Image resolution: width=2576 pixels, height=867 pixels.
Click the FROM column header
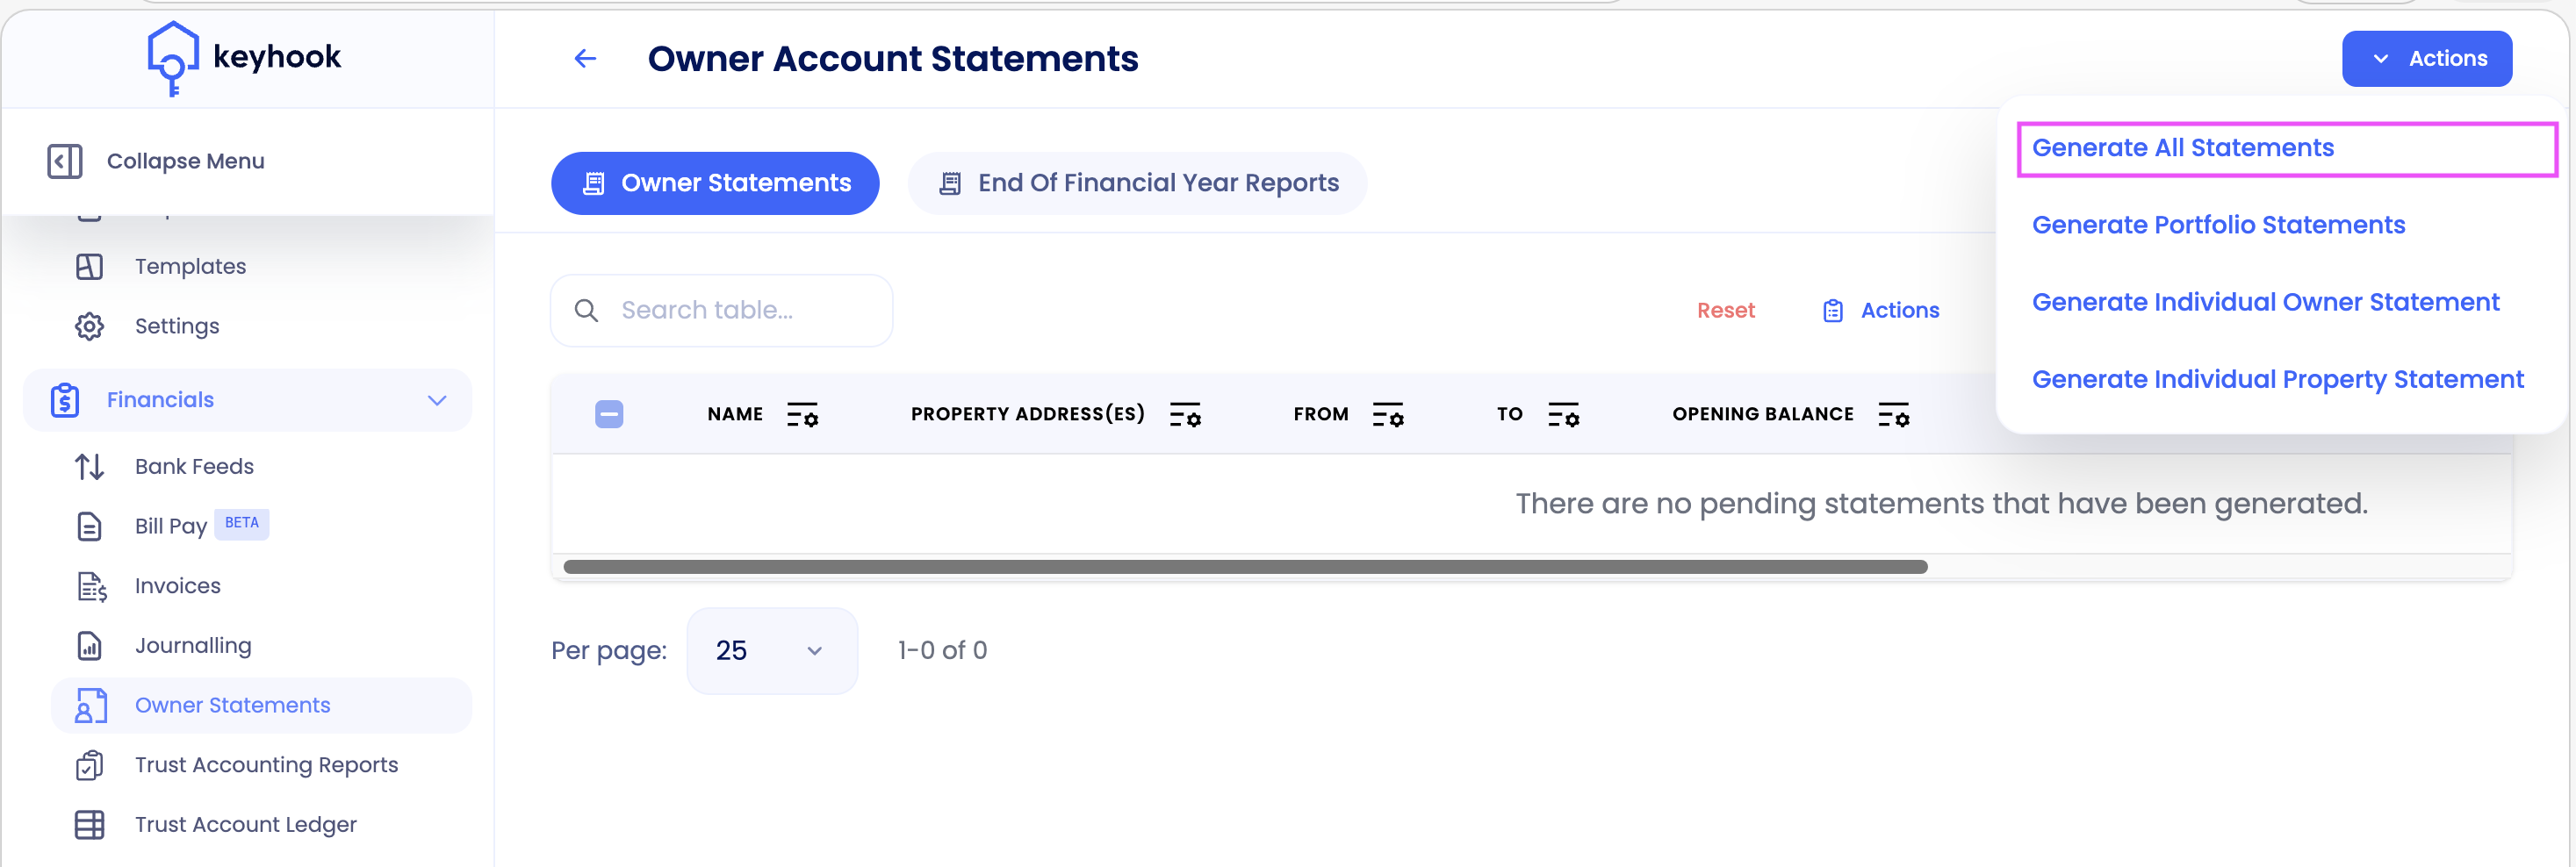[x=1320, y=414]
